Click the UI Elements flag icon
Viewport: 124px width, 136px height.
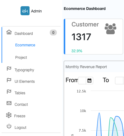click(9, 80)
